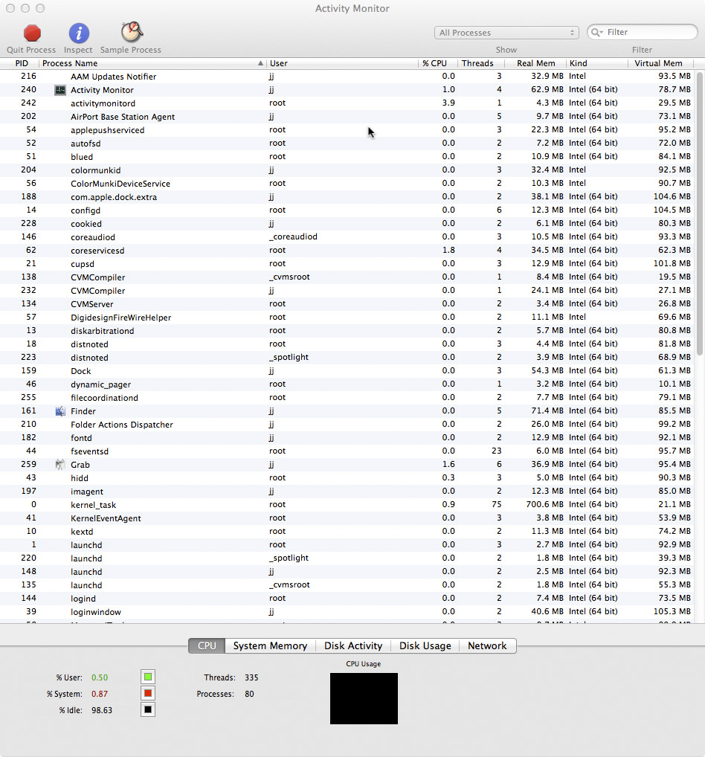Click the red Quit Process stop icon

pyautogui.click(x=32, y=33)
